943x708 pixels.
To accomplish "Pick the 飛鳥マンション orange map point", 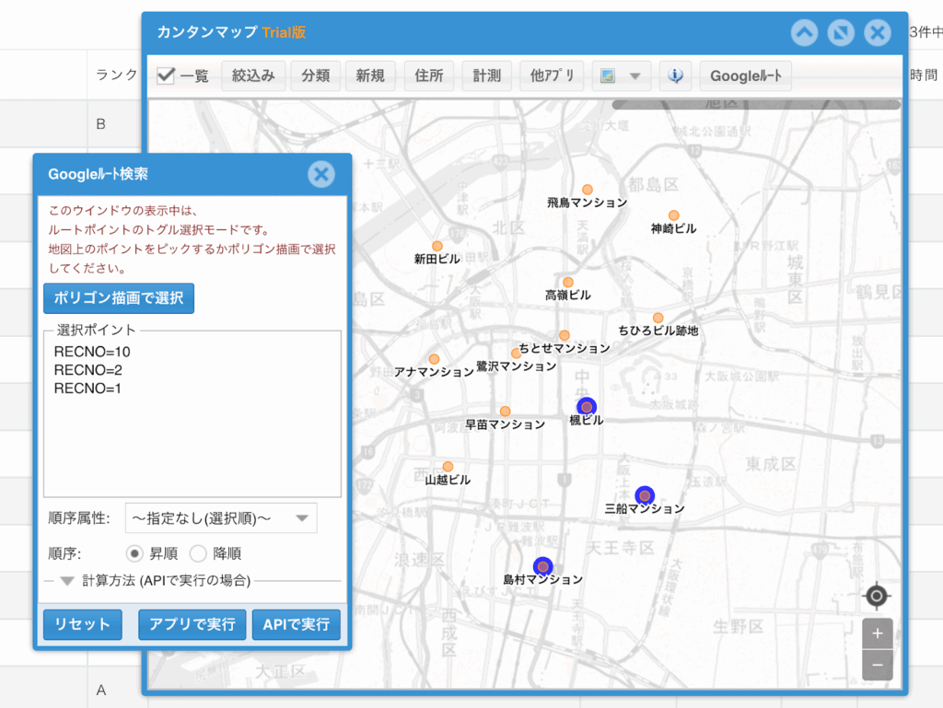I will coord(587,190).
